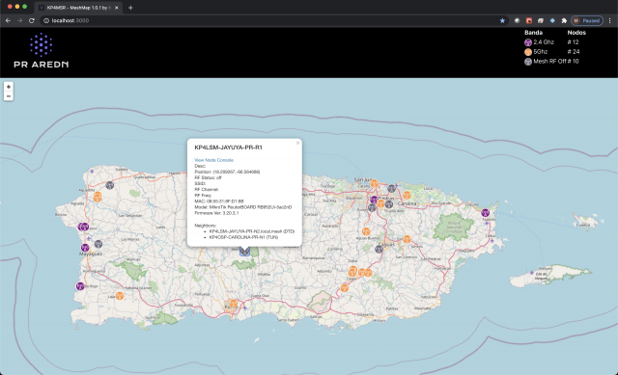Click the PR AREDN logo

[41, 50]
